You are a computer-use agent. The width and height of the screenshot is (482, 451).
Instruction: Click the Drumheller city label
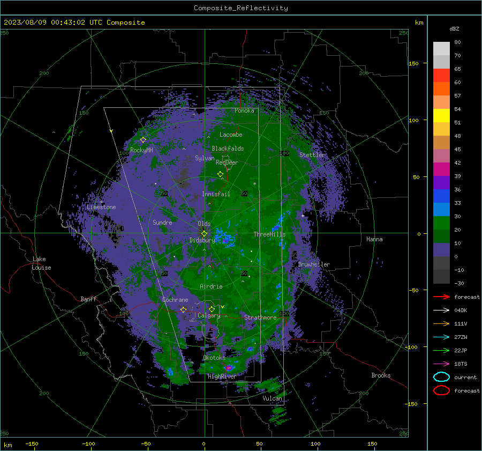pyautogui.click(x=314, y=264)
